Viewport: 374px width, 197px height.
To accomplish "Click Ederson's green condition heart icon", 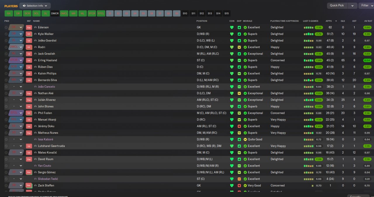I will [232, 27].
